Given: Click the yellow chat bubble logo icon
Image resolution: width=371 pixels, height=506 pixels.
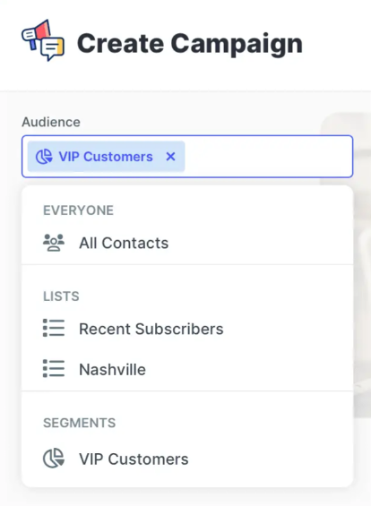Looking at the screenshot, I should [53, 49].
